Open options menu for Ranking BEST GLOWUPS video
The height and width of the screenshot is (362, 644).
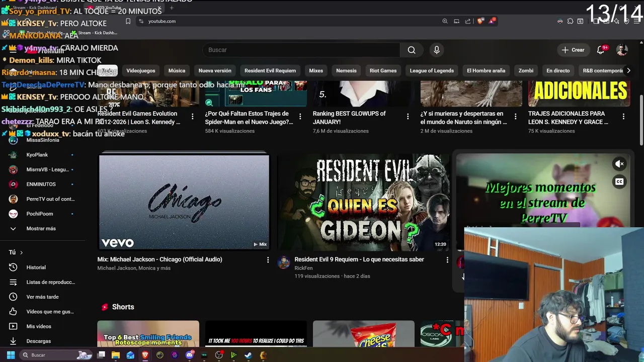(408, 117)
